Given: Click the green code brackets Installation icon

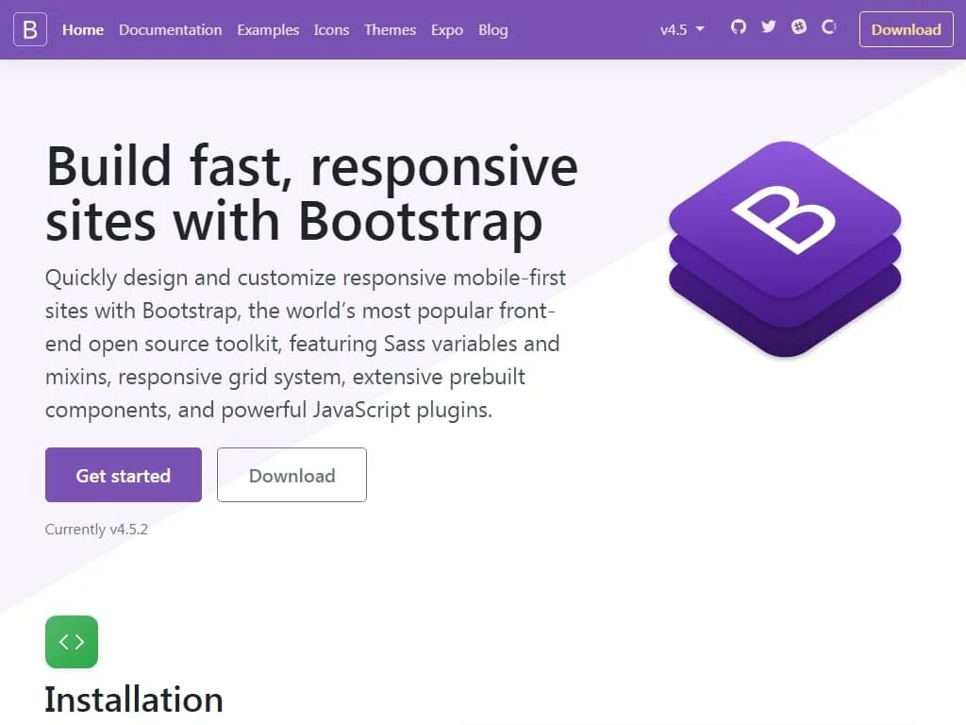Looking at the screenshot, I should (x=72, y=642).
